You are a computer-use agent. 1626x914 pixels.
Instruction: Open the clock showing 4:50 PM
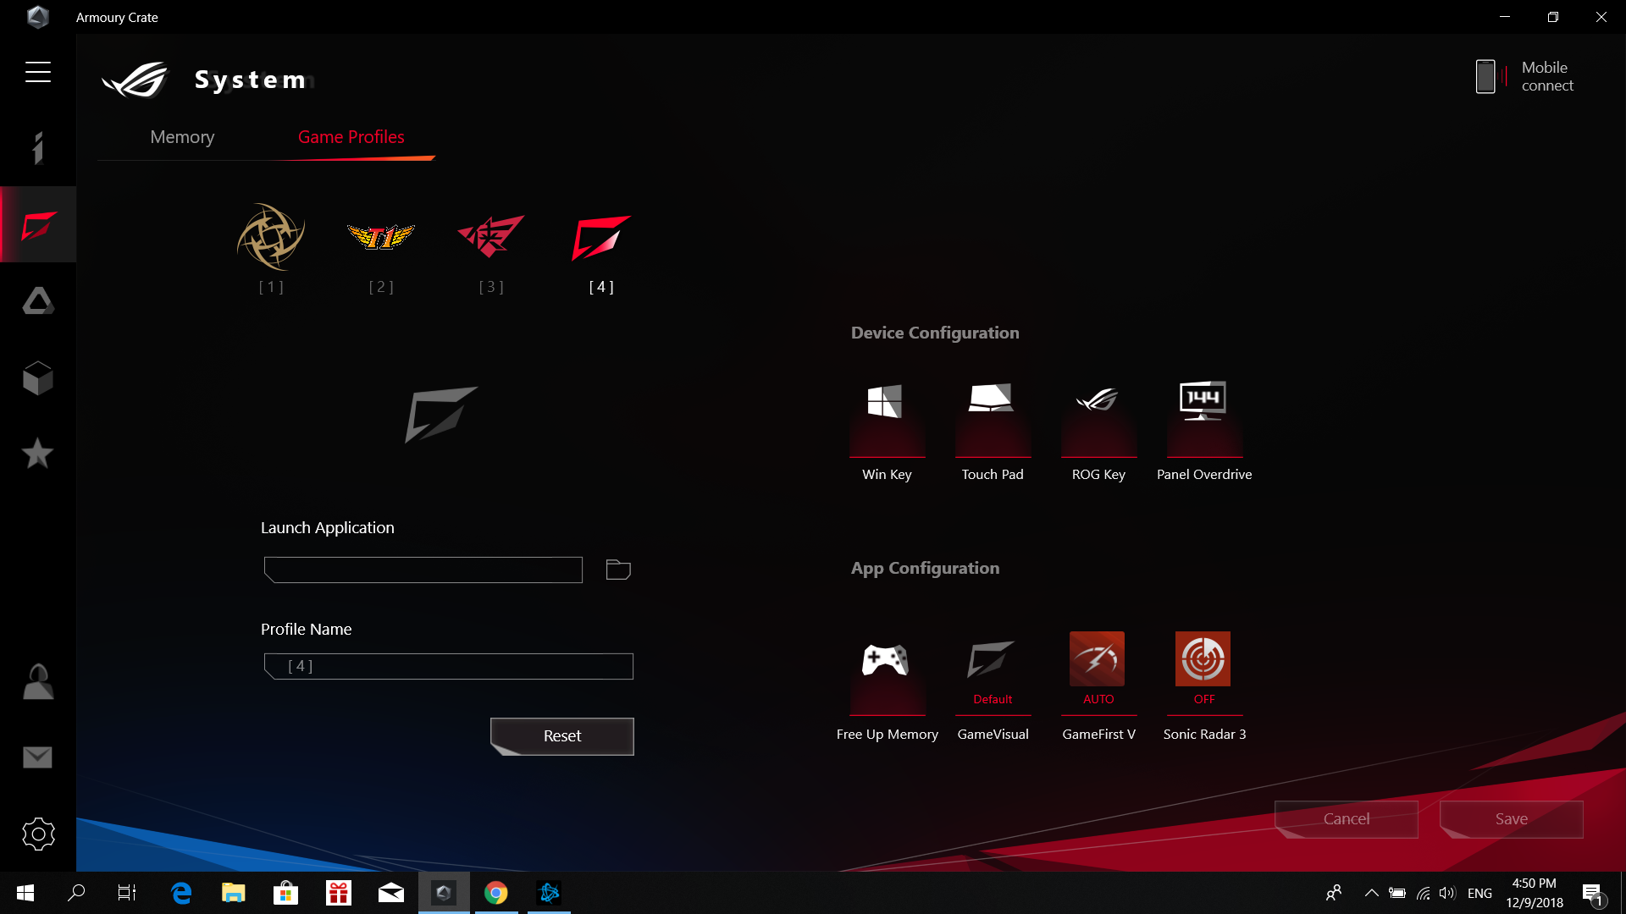[1535, 893]
